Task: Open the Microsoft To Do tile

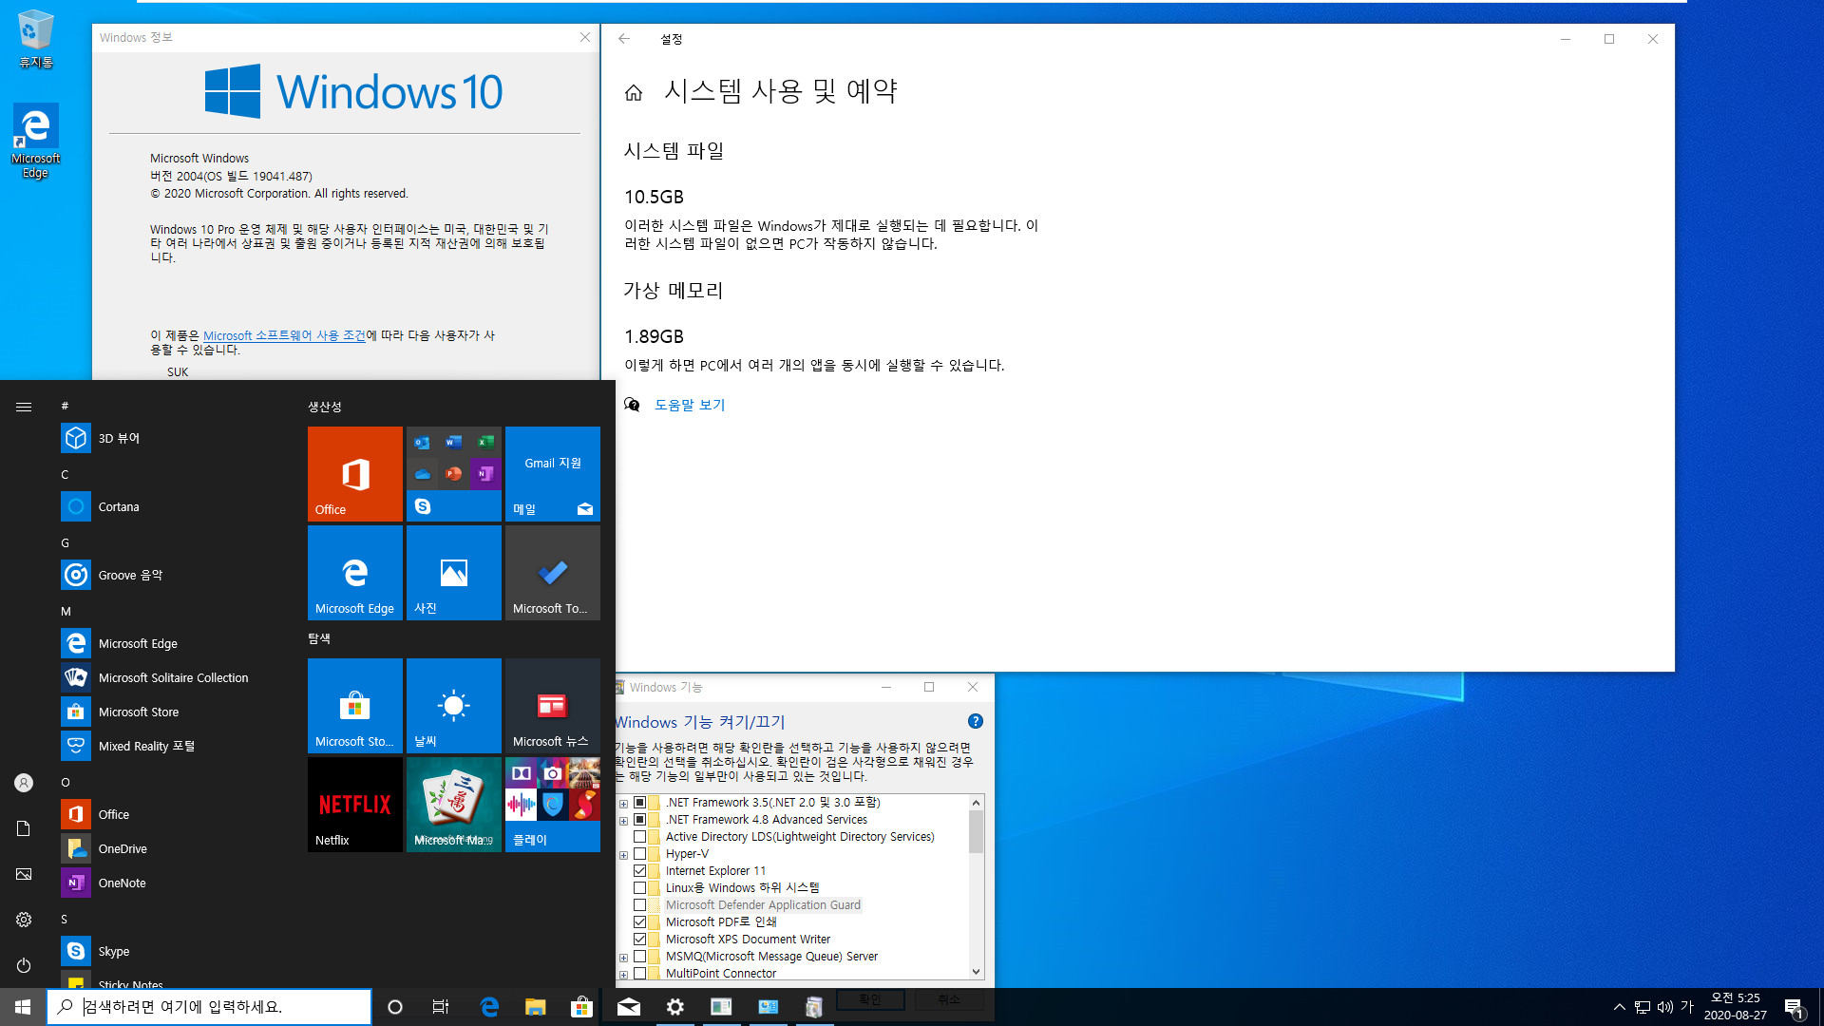Action: click(553, 573)
